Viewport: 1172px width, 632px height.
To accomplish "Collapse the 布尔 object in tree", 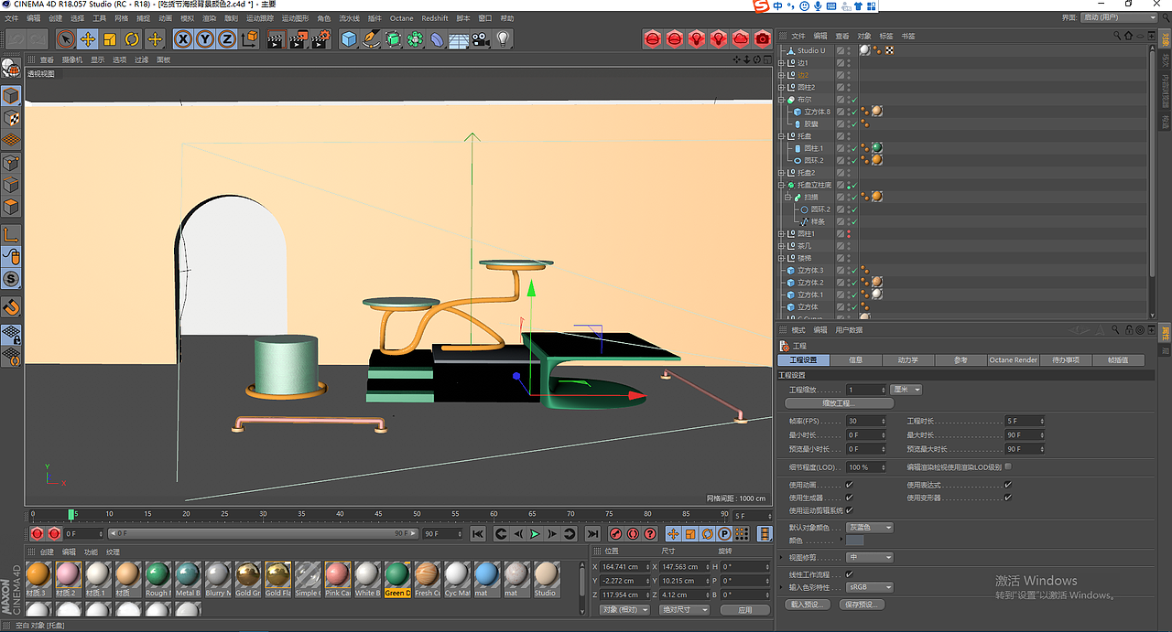I will (781, 100).
